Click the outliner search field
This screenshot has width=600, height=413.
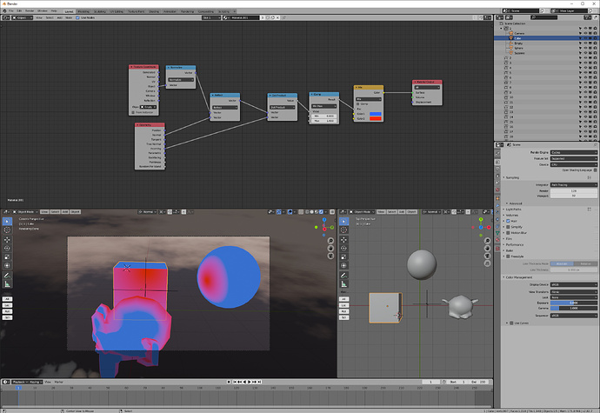point(543,17)
